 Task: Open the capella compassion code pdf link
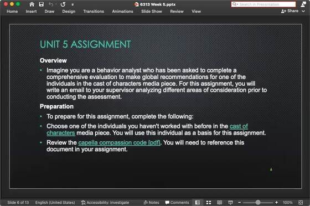tap(119, 142)
